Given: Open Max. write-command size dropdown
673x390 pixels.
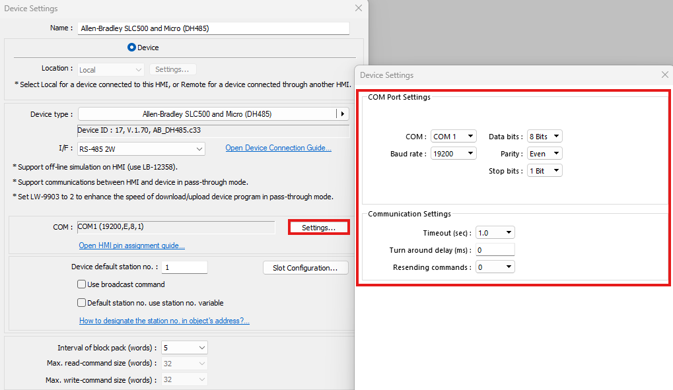Looking at the screenshot, I should (184, 379).
